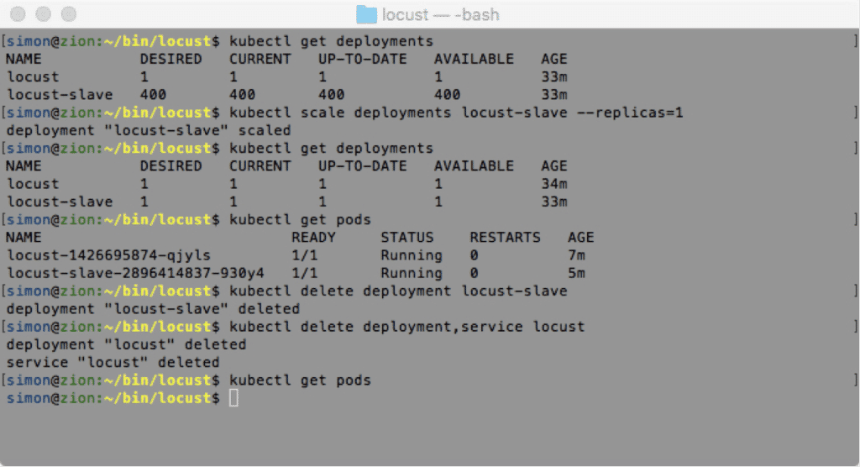
Task: Click the last prompt 'simon@zion:~/bin/locust$'
Action: tap(113, 398)
